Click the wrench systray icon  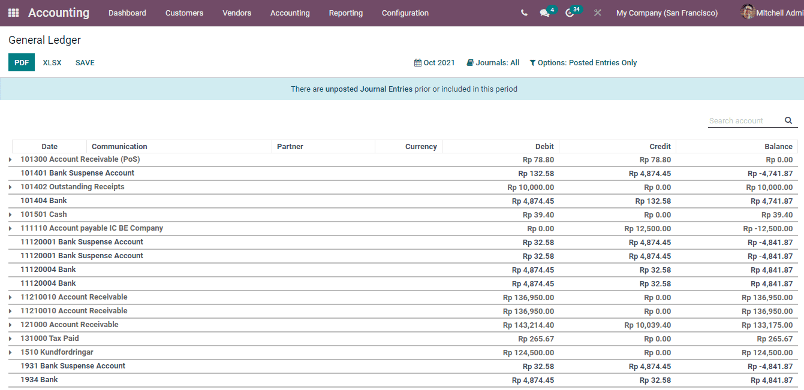coord(597,13)
